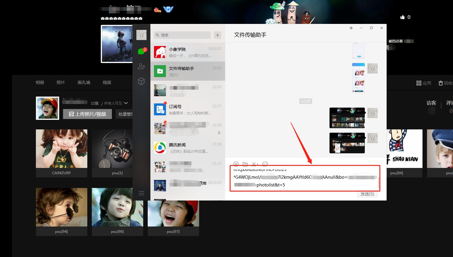Open the WeChat chats icon with badge
The width and height of the screenshot is (453, 257).
[x=141, y=51]
